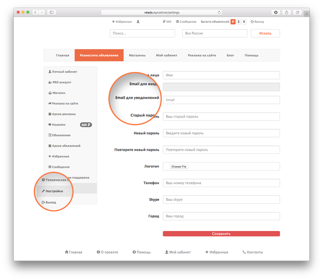
Task: Open Сообщения in the top bar
Action: click(x=186, y=21)
